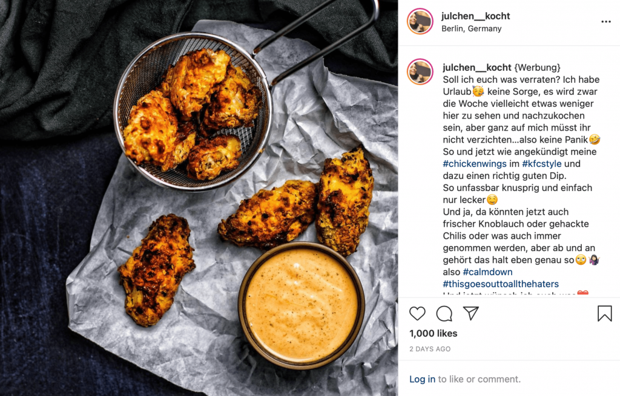View the 1,000 likes list
620x396 pixels.
point(434,333)
